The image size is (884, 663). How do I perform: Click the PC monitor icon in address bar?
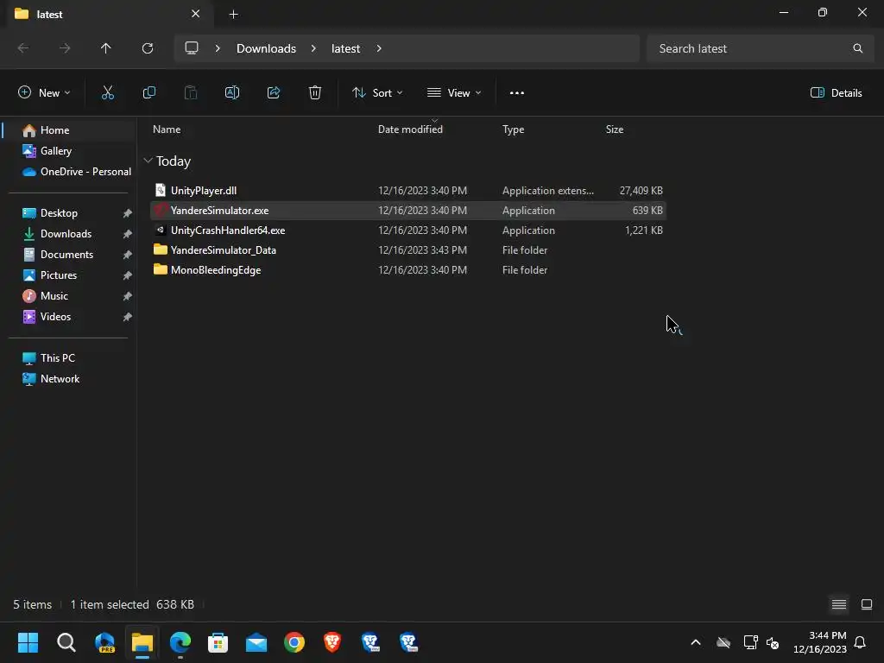(192, 48)
